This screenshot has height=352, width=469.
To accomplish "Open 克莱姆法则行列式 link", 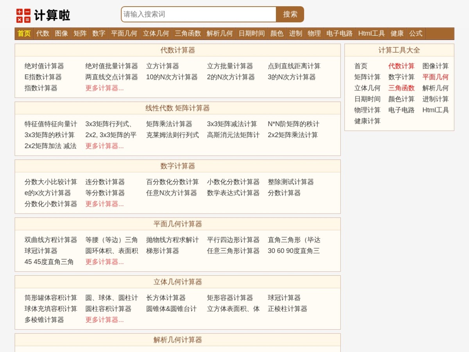I will pyautogui.click(x=172, y=135).
